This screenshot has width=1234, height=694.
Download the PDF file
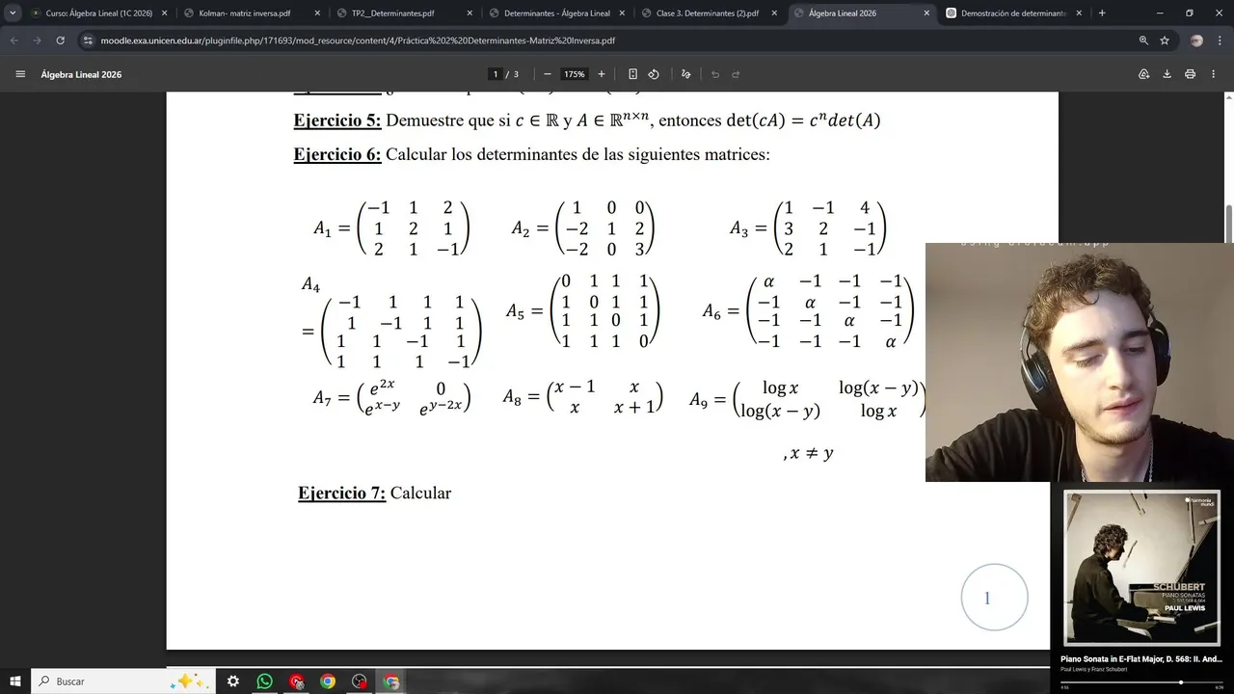pyautogui.click(x=1167, y=74)
